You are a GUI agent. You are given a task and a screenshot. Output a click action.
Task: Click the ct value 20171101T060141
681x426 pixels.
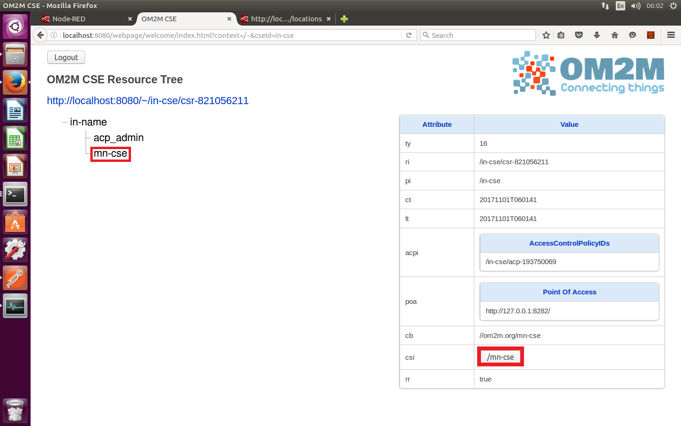(508, 200)
